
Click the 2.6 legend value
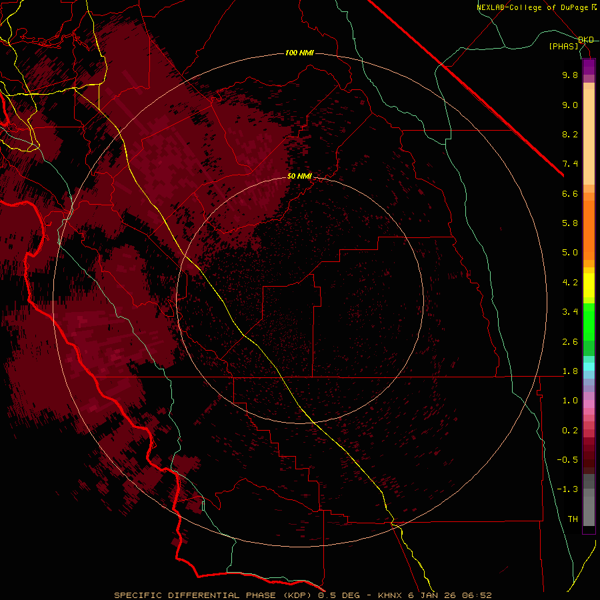point(570,342)
